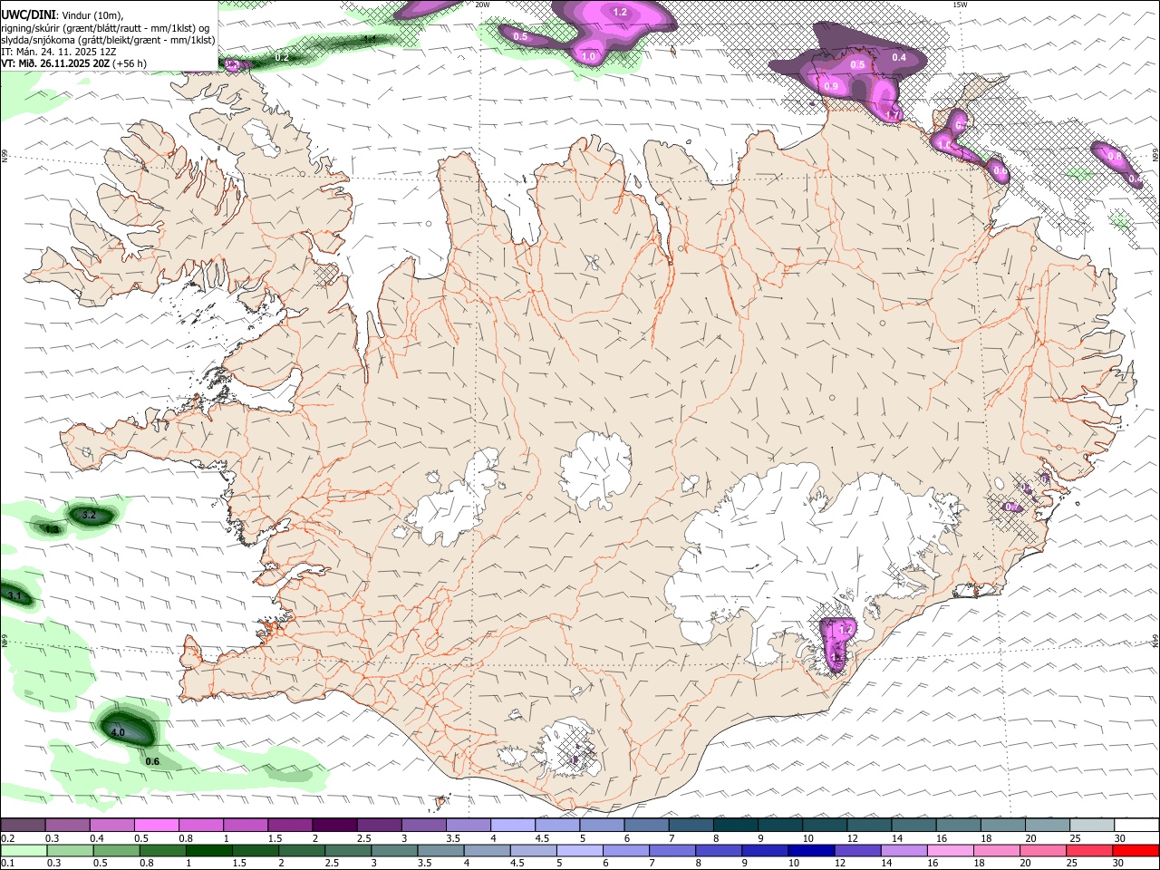Click the 3.1 precipitation value at the left edge
Image resolution: width=1160 pixels, height=870 pixels.
click(14, 595)
